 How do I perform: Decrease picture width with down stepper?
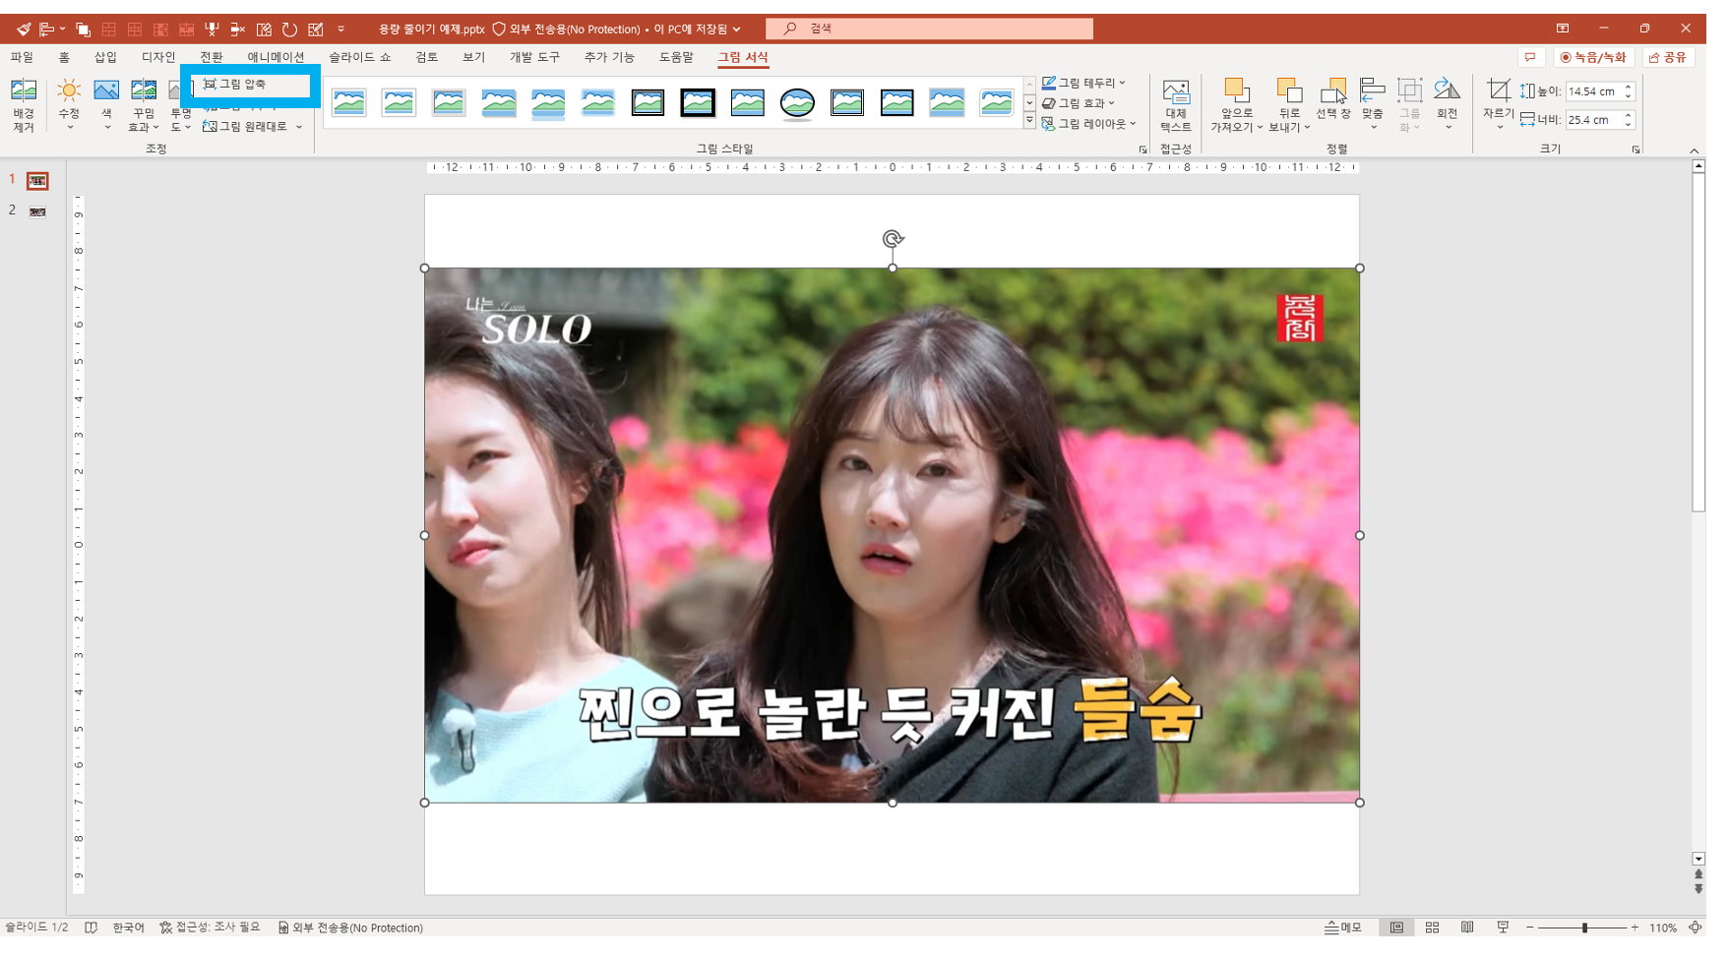tap(1629, 125)
